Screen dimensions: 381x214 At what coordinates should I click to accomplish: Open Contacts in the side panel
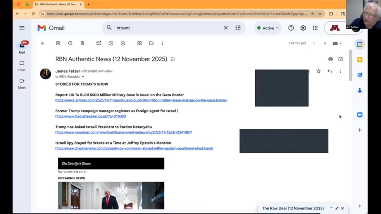(x=360, y=90)
